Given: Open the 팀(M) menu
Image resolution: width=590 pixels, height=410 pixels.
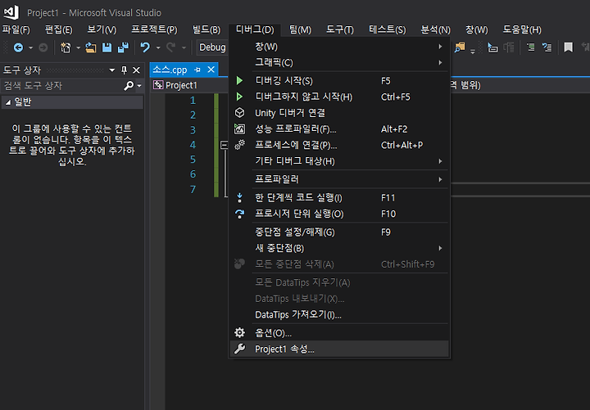Looking at the screenshot, I should [x=300, y=29].
